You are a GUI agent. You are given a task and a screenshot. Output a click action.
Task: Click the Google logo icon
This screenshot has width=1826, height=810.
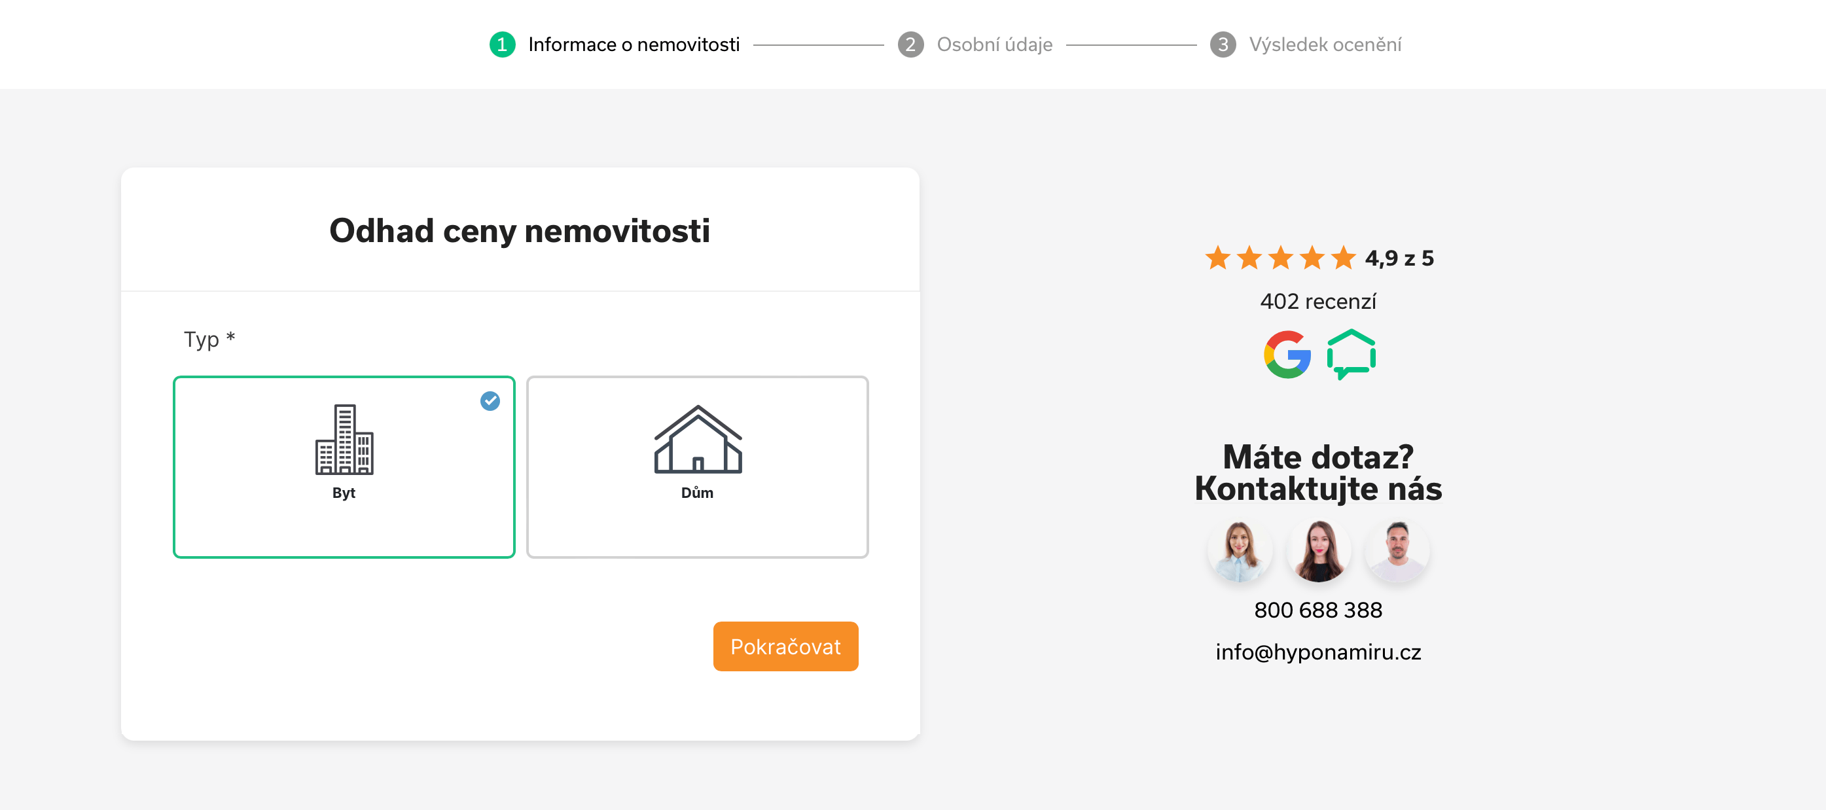pos(1287,355)
